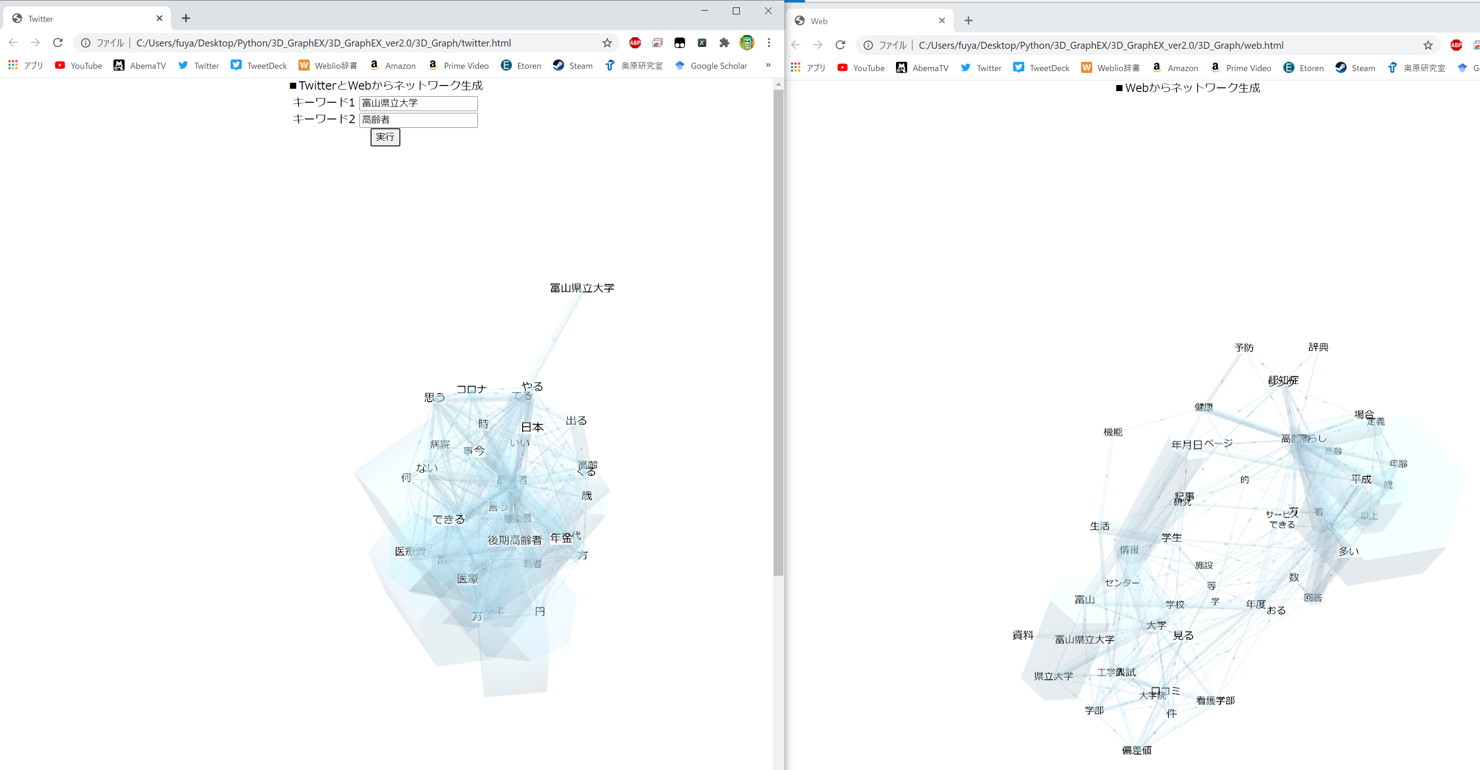Open the アプリ apps shortcut in left window
Viewport: 1480px width, 770px height.
(x=26, y=66)
